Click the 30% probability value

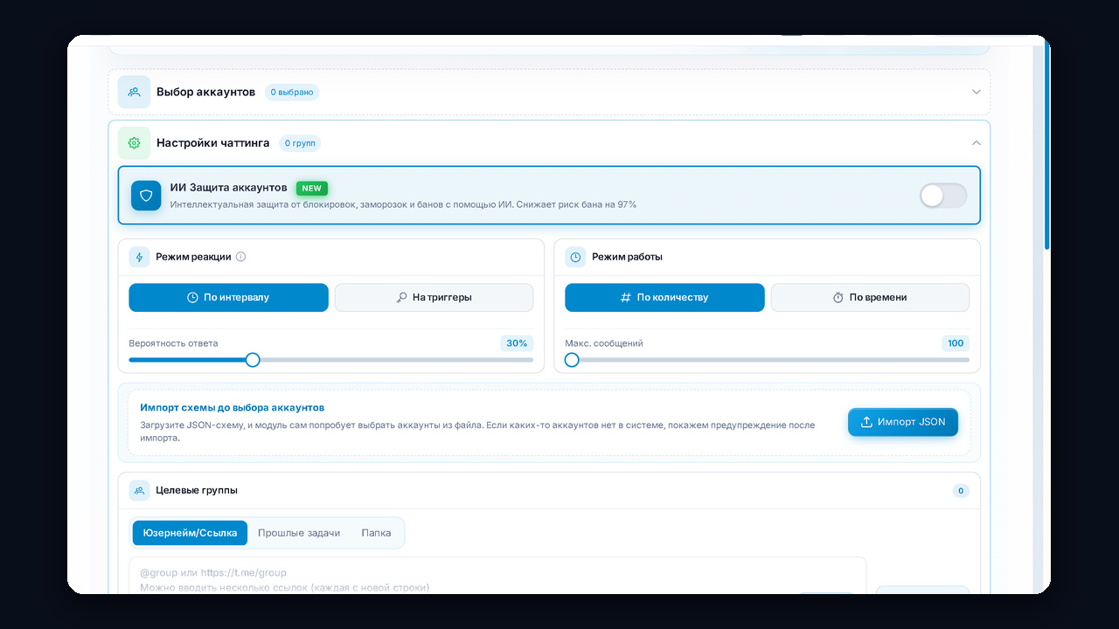point(517,343)
